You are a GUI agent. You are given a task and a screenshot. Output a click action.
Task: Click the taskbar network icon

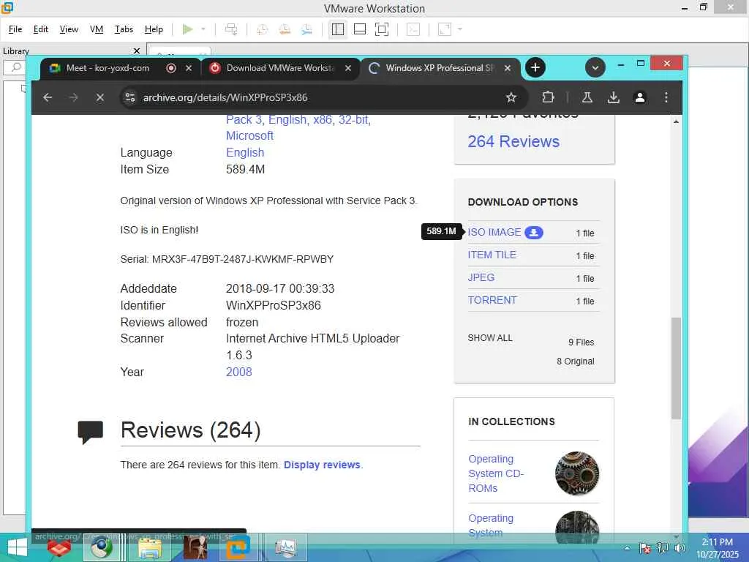[x=663, y=548]
